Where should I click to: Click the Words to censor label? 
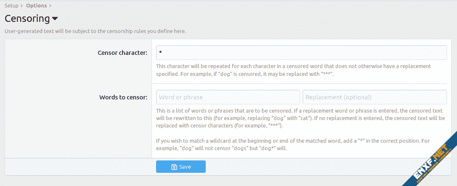[123, 97]
